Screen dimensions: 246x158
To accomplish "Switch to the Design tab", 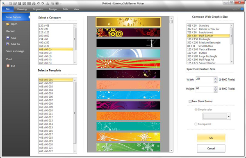I will click(x=53, y=9).
